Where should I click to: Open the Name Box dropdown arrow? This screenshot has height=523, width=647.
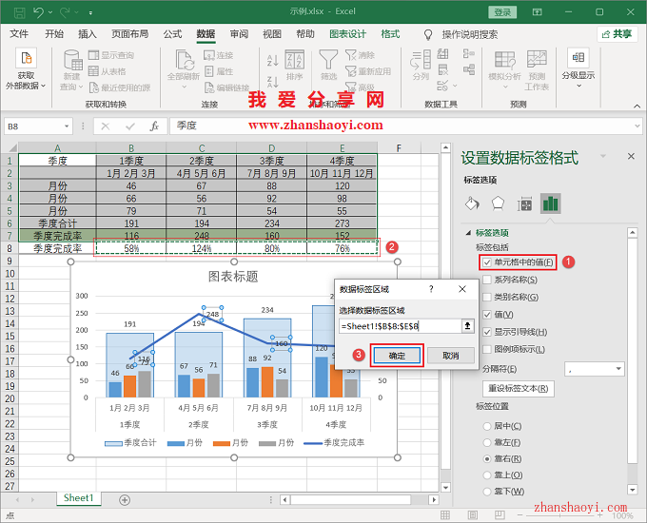click(x=67, y=126)
